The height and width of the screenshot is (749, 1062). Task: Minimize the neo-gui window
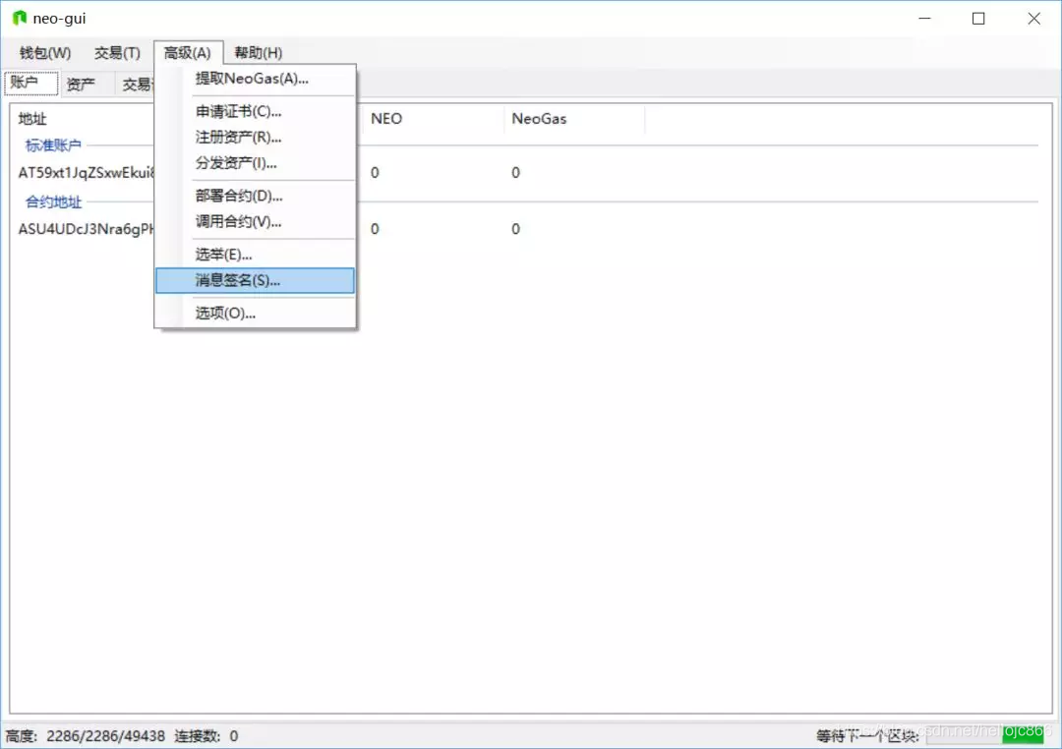(924, 19)
